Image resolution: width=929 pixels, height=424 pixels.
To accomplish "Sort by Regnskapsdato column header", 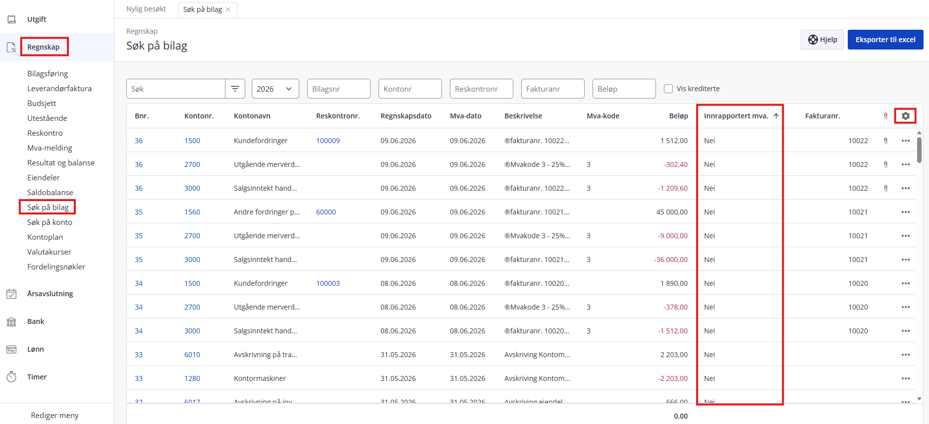I will (x=406, y=116).
